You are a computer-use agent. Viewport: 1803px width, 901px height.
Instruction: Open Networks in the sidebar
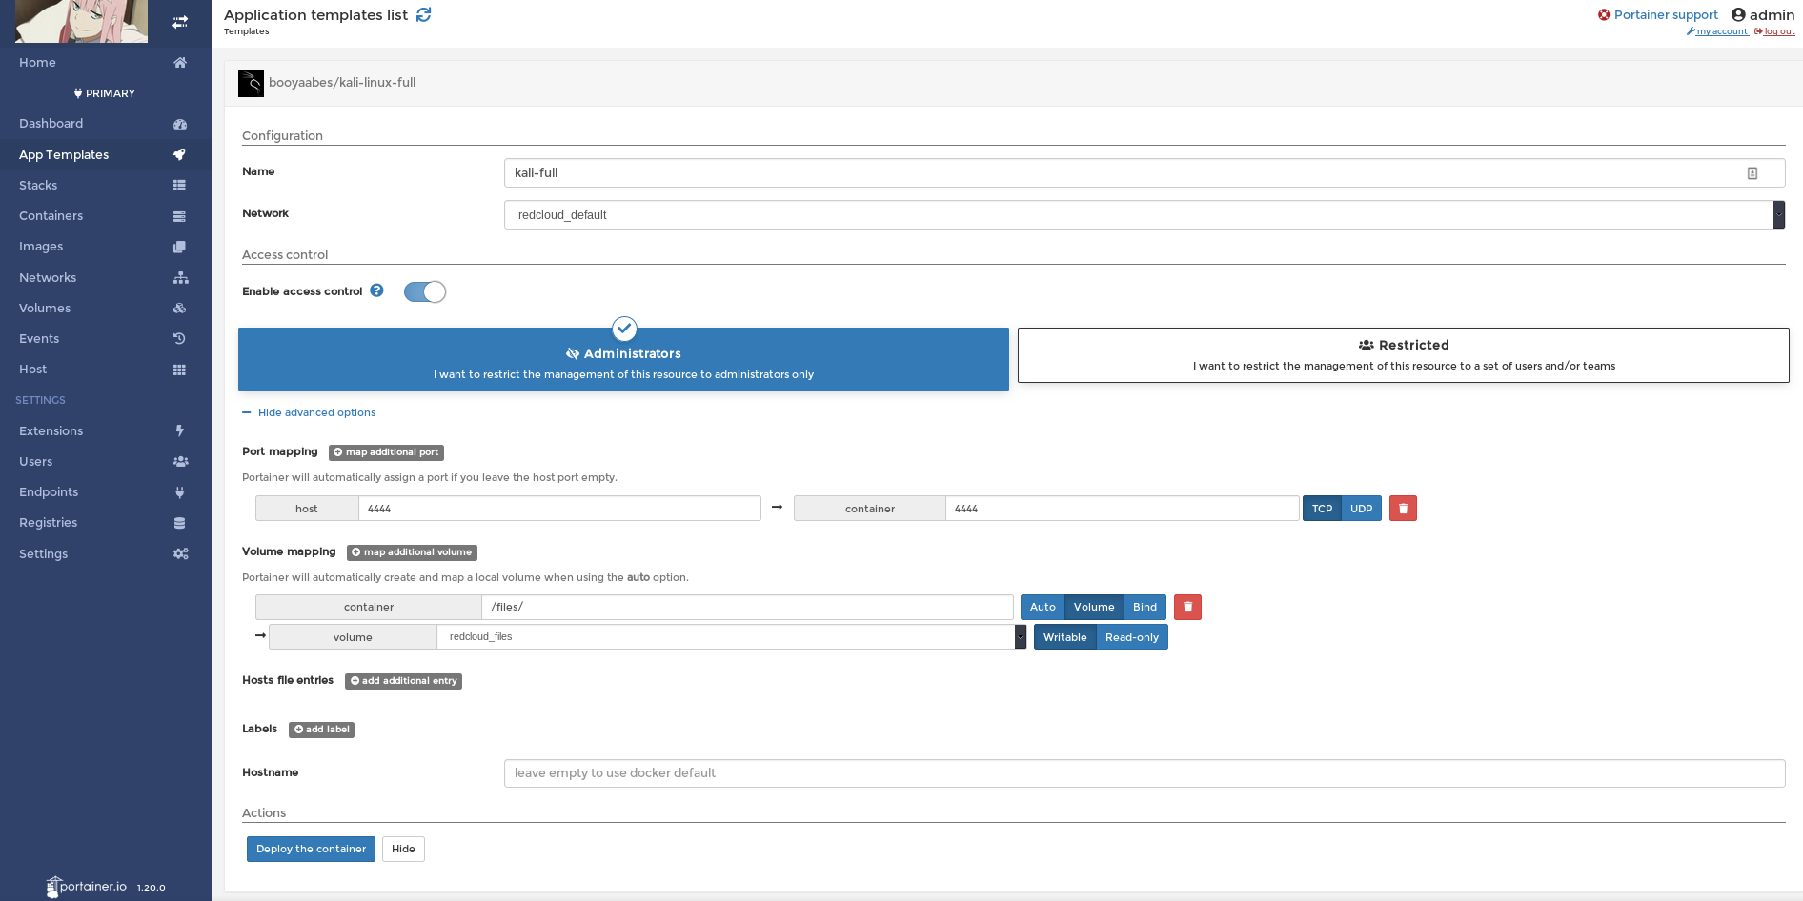pos(48,277)
